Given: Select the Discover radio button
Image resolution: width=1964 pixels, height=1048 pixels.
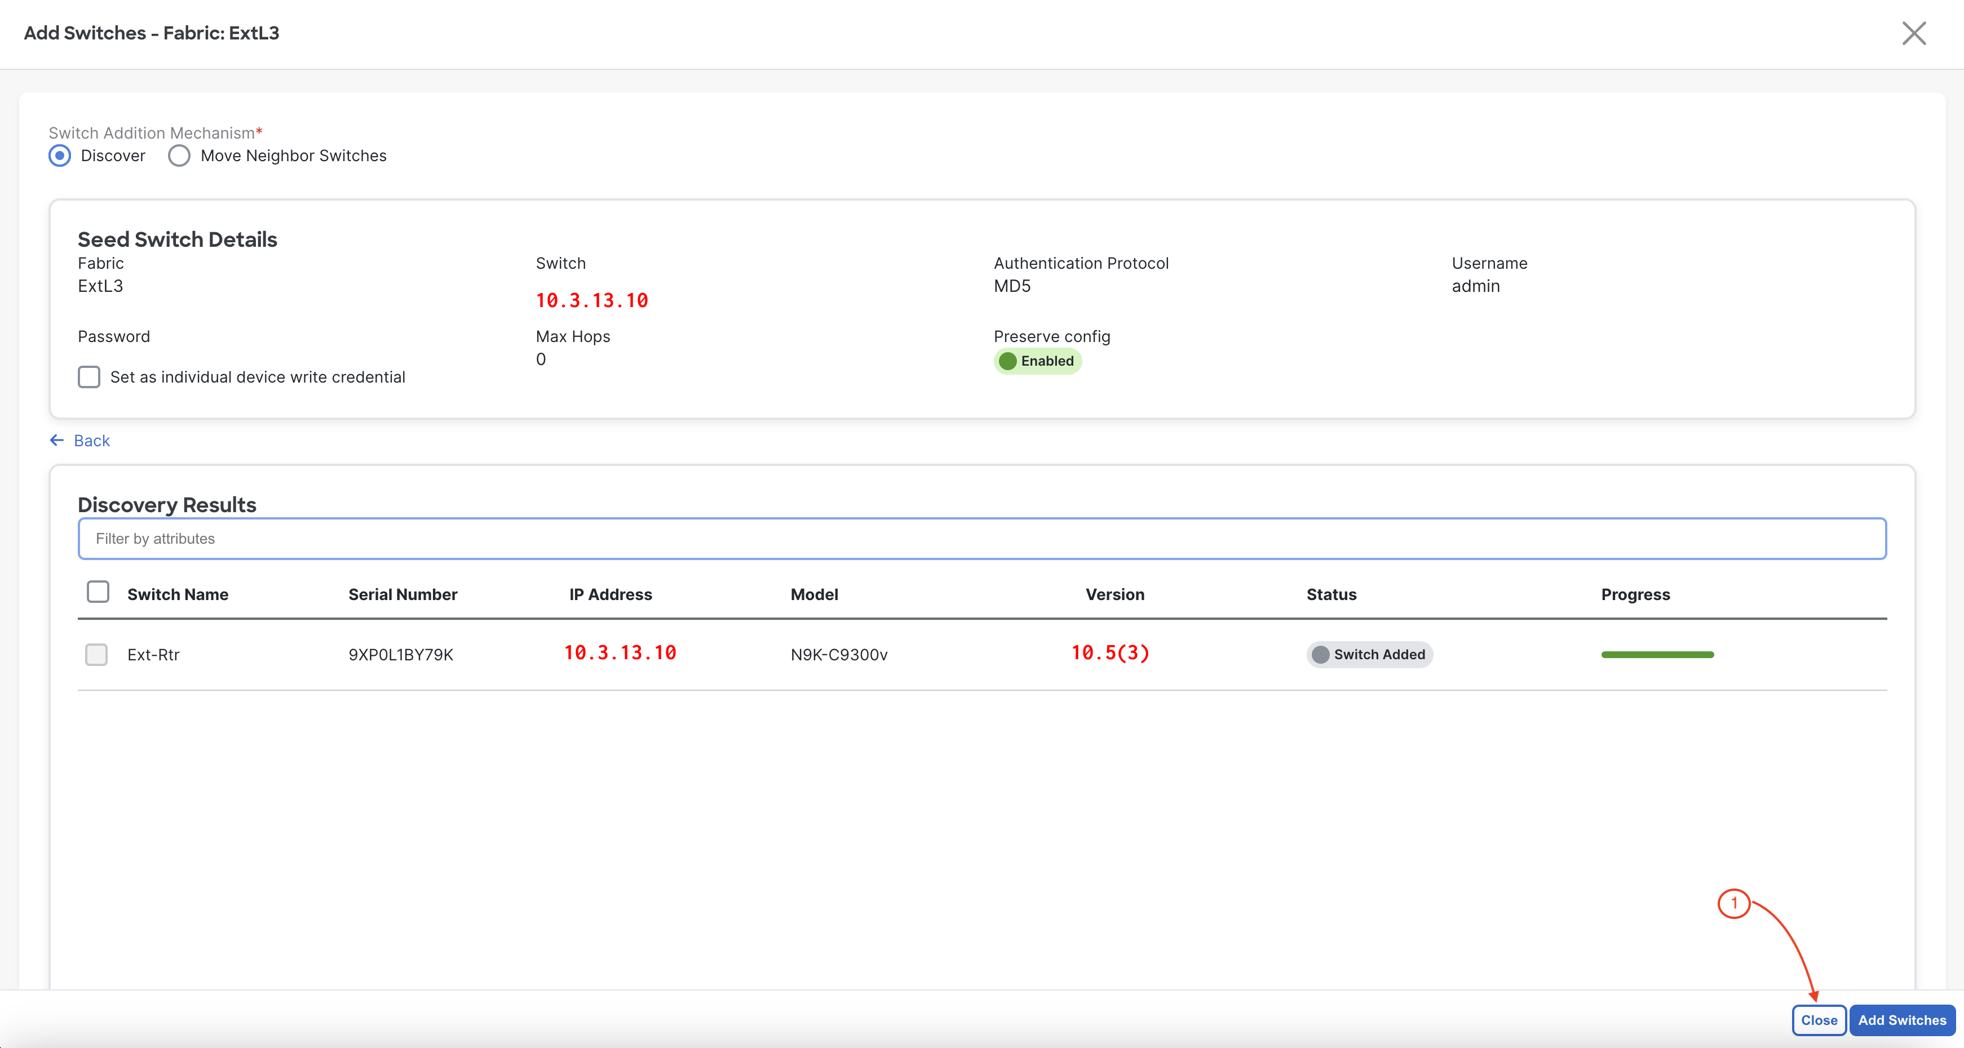Looking at the screenshot, I should pos(60,156).
